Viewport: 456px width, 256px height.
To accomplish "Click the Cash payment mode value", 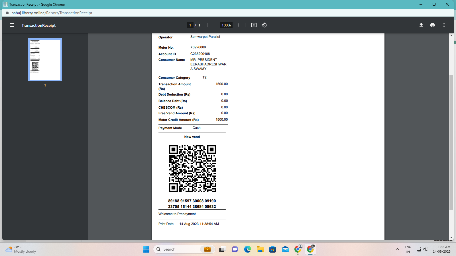I will 196,128.
